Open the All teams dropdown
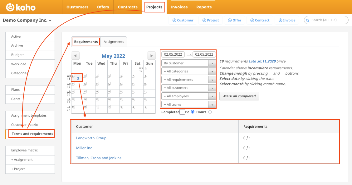The image size is (352, 185). click(188, 104)
